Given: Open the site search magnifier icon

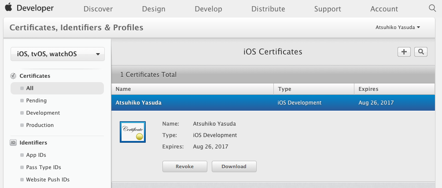Looking at the screenshot, I should [x=432, y=8].
